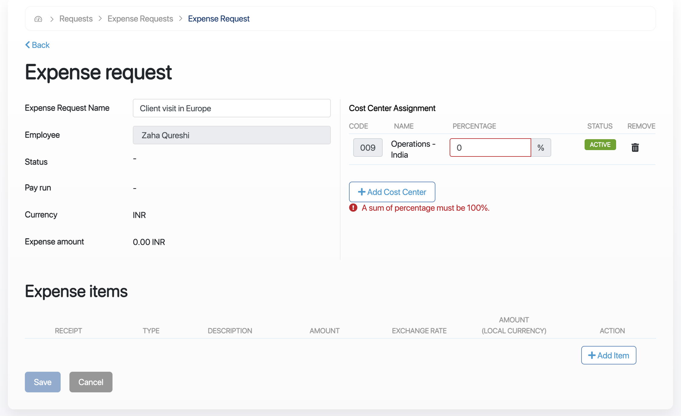681x416 pixels.
Task: Click the Employee field Zaha Qureshi
Action: click(x=232, y=135)
